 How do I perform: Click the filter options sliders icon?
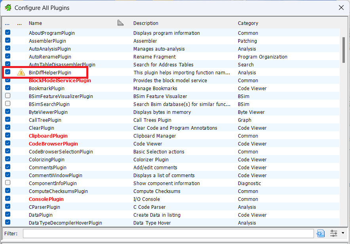[333, 233]
